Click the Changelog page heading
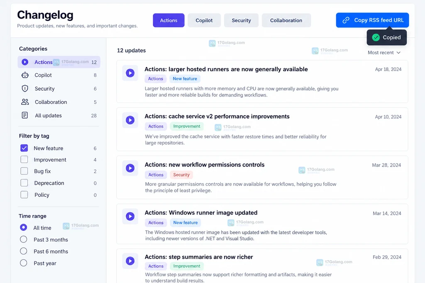The image size is (425, 283). coord(45,15)
